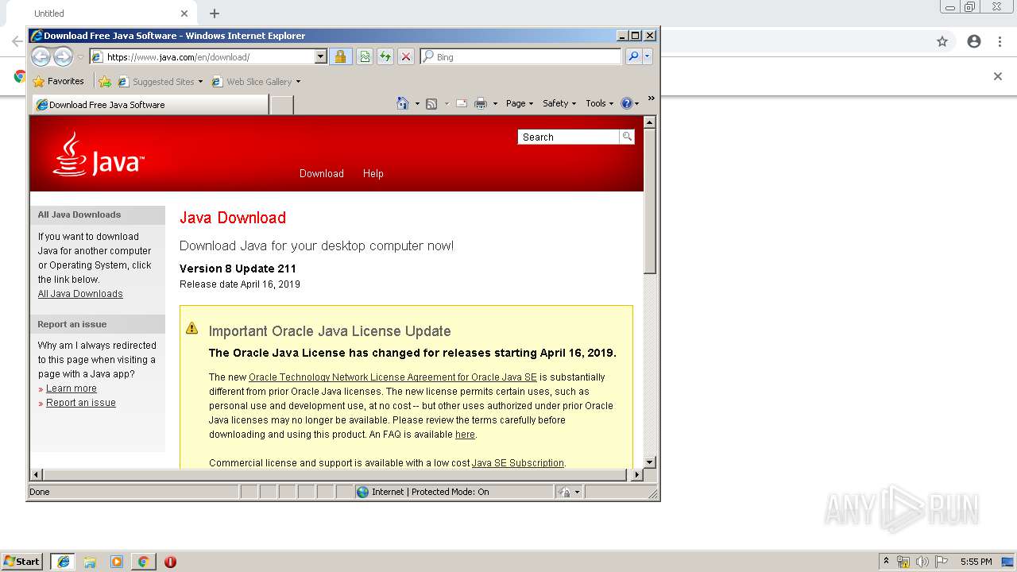Open the Windows Explorer folder taskbar icon

(90, 562)
